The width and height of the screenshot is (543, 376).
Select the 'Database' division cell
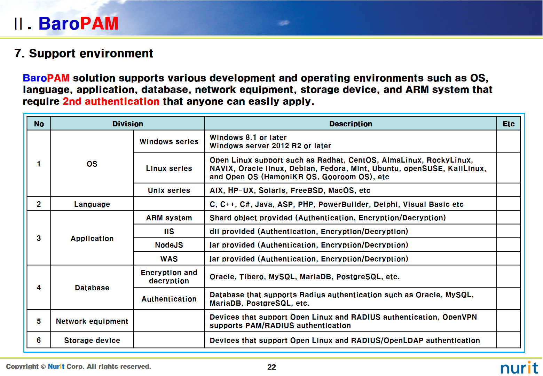tap(92, 288)
